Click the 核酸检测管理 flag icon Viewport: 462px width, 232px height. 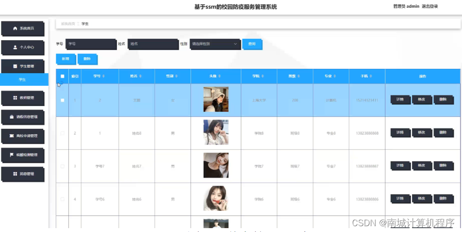[12, 155]
